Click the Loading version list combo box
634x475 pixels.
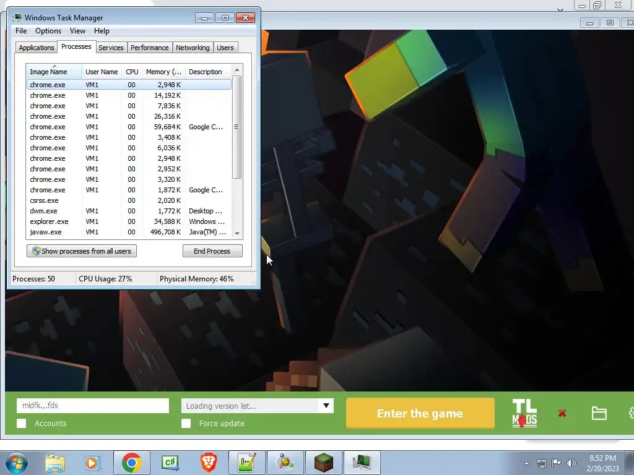click(257, 406)
